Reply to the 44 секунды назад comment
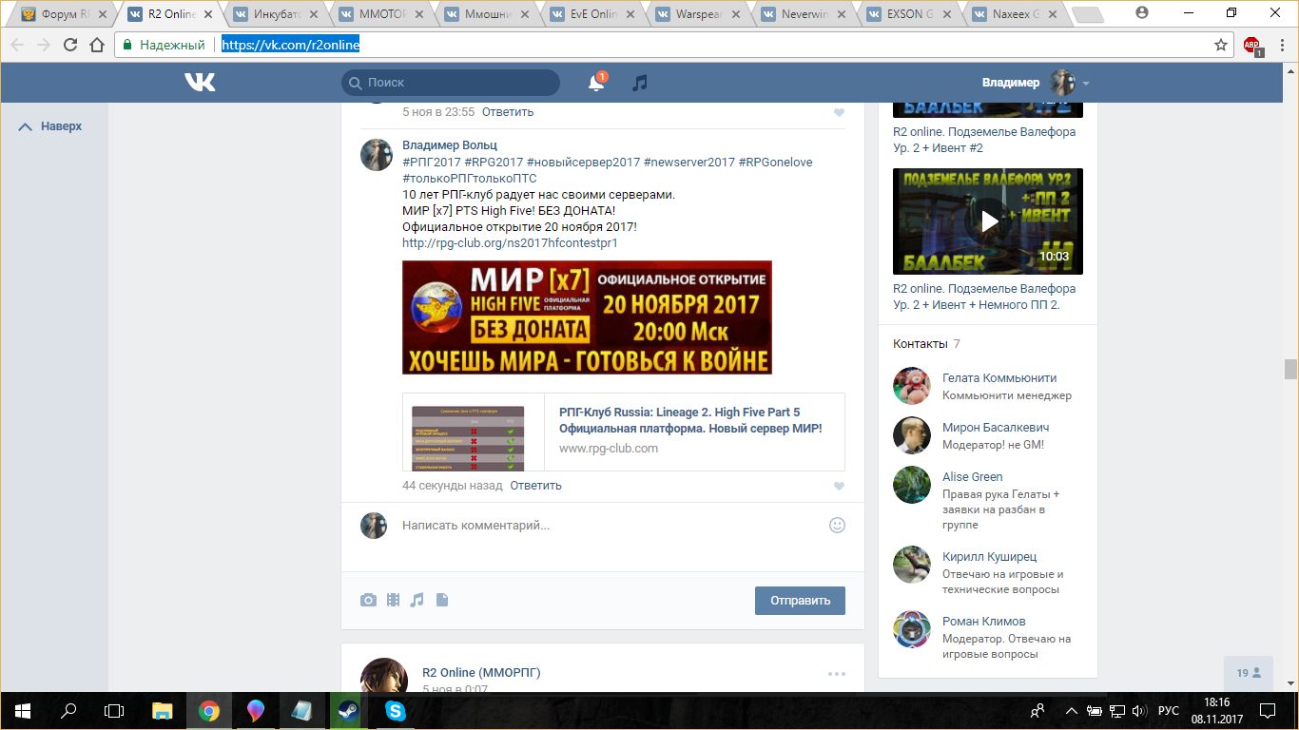The image size is (1299, 730). pos(535,486)
